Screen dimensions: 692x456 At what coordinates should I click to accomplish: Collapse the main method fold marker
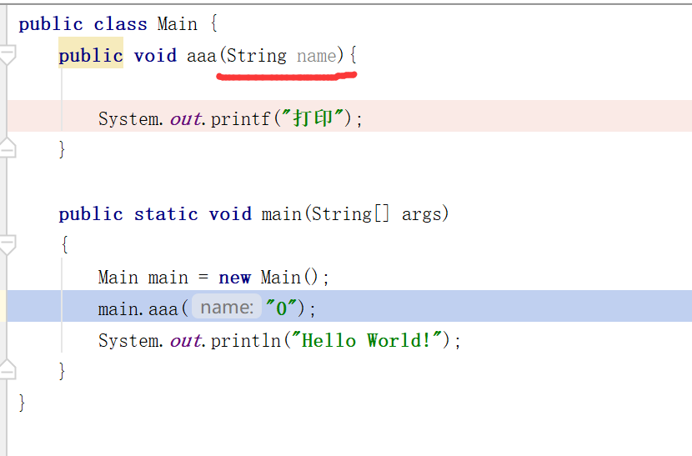pos(7,245)
